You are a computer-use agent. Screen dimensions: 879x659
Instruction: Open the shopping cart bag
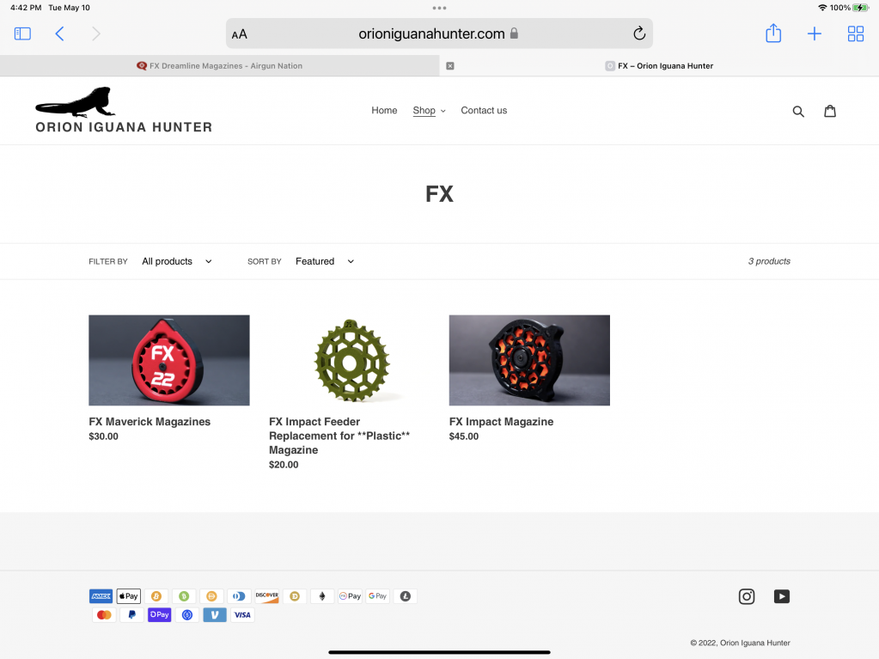click(830, 111)
